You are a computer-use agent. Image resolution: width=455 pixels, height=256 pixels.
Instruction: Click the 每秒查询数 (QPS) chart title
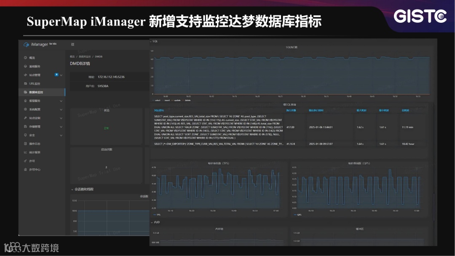(359, 163)
